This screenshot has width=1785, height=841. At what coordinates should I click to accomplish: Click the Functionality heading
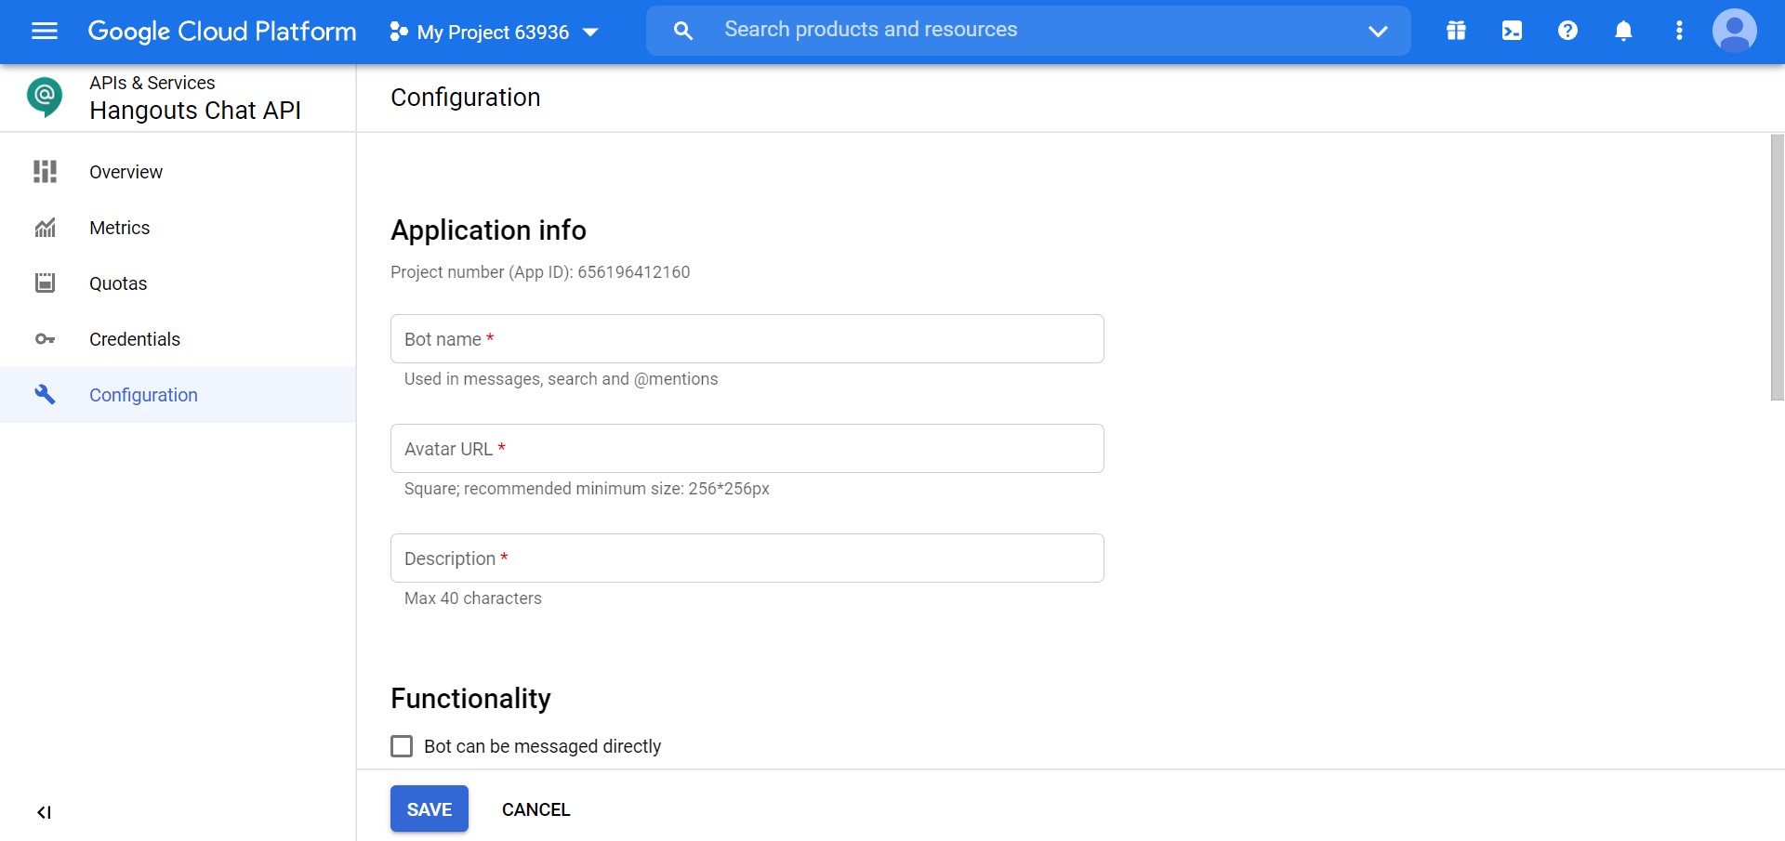[470, 699]
